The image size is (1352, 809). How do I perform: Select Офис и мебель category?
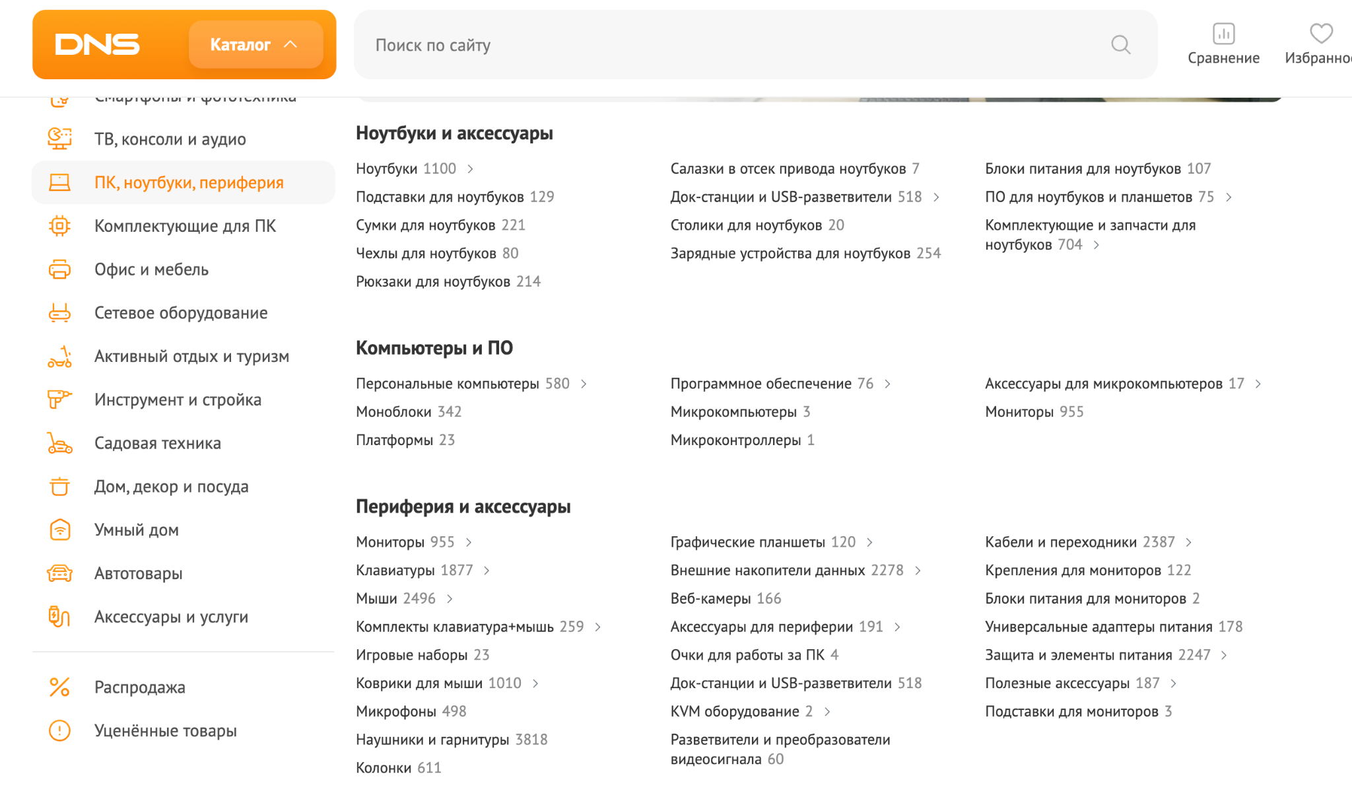(151, 269)
